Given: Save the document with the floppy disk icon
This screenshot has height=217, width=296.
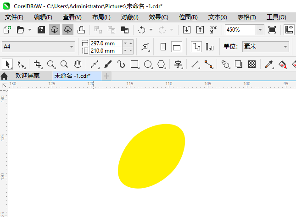Looking at the screenshot, I should 41,30.
